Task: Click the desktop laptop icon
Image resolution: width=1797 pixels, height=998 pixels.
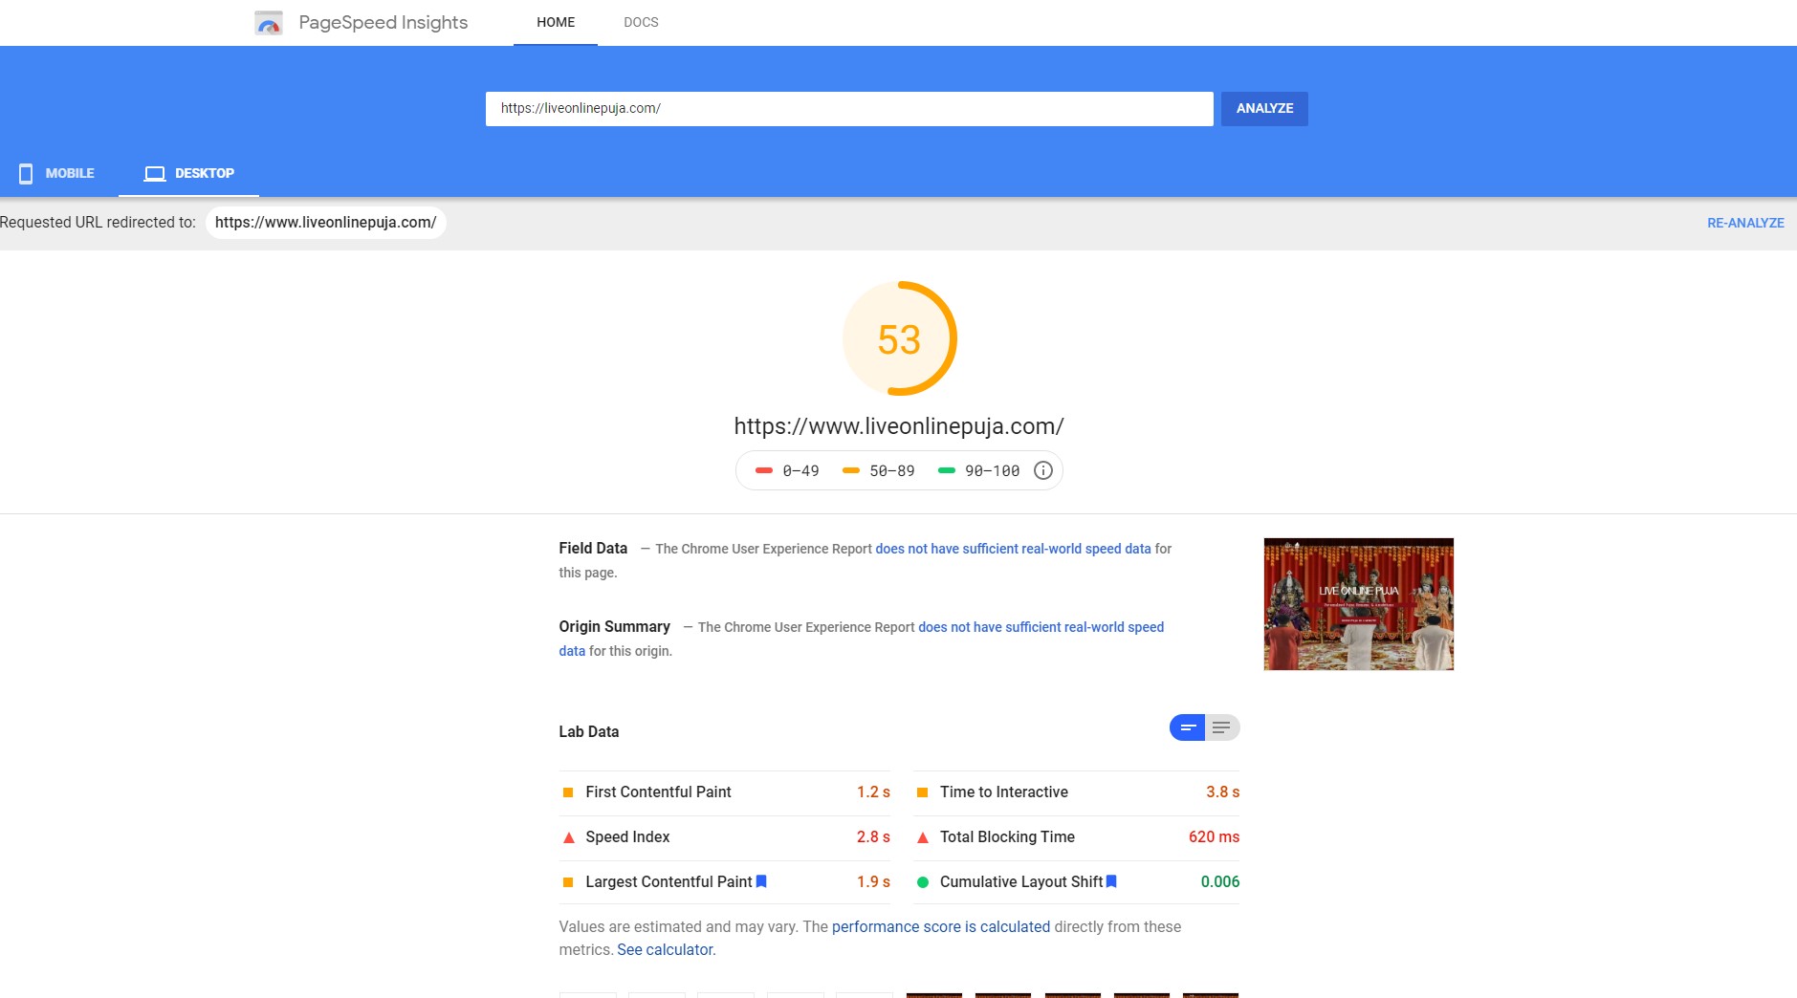Action: click(154, 173)
